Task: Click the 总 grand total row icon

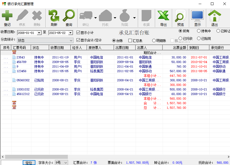Action: pyautogui.click(x=14, y=108)
